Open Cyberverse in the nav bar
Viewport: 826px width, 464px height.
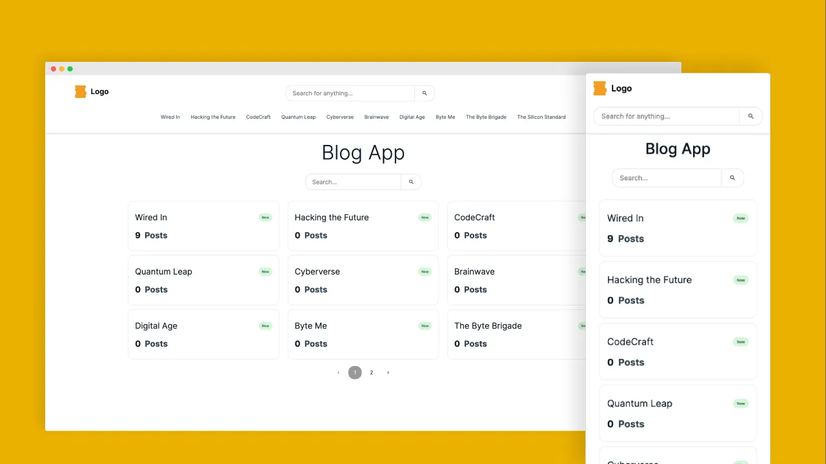(340, 117)
